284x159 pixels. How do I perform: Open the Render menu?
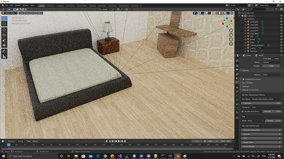18,5
